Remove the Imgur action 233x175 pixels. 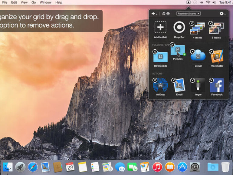(x=192, y=80)
